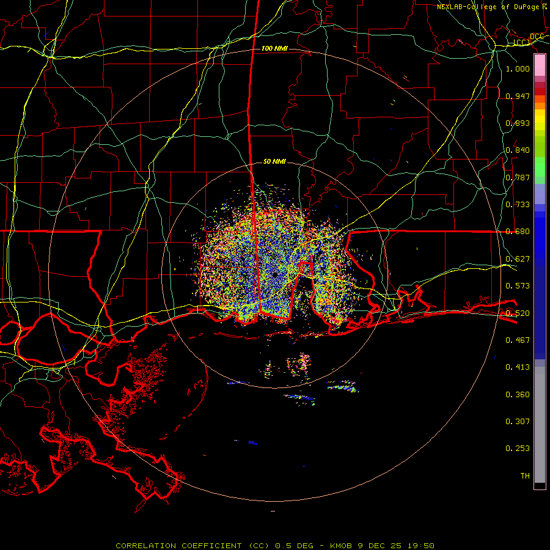Click the 0.680 legend value
This screenshot has width=550, height=550.
click(x=518, y=231)
